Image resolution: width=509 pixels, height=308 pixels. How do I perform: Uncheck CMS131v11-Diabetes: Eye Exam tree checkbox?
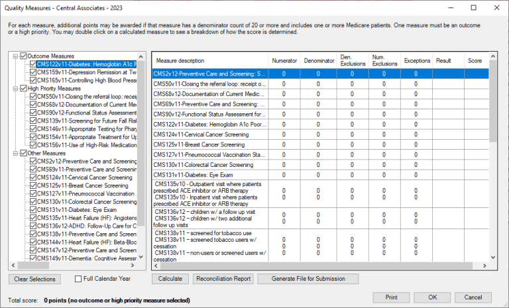(32, 210)
